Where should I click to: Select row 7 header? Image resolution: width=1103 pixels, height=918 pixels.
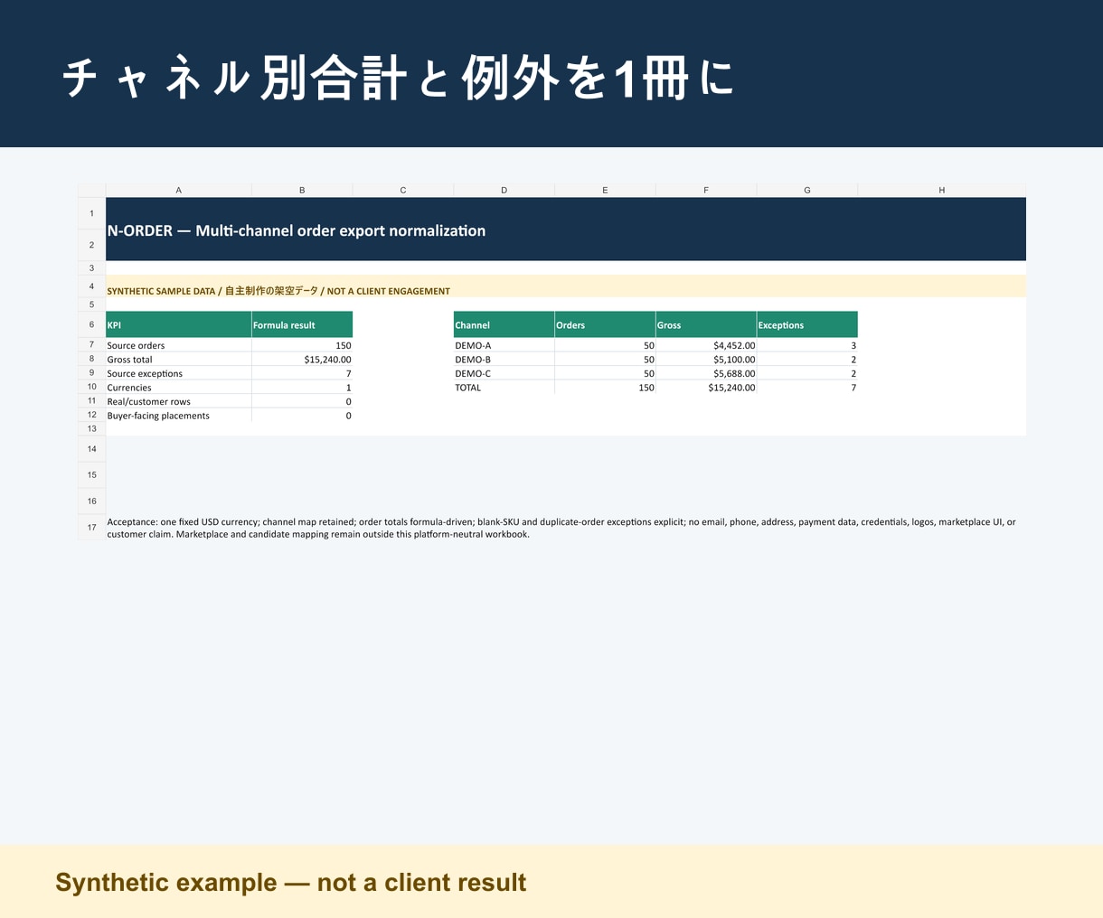click(x=91, y=345)
